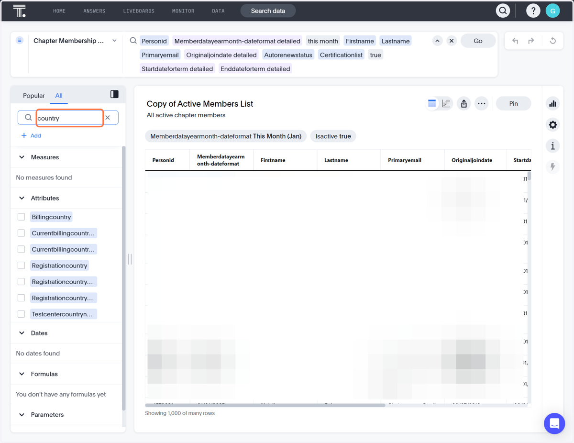Click the Copy of Active Members List title
Viewport: 574px width, 443px height.
tap(200, 104)
